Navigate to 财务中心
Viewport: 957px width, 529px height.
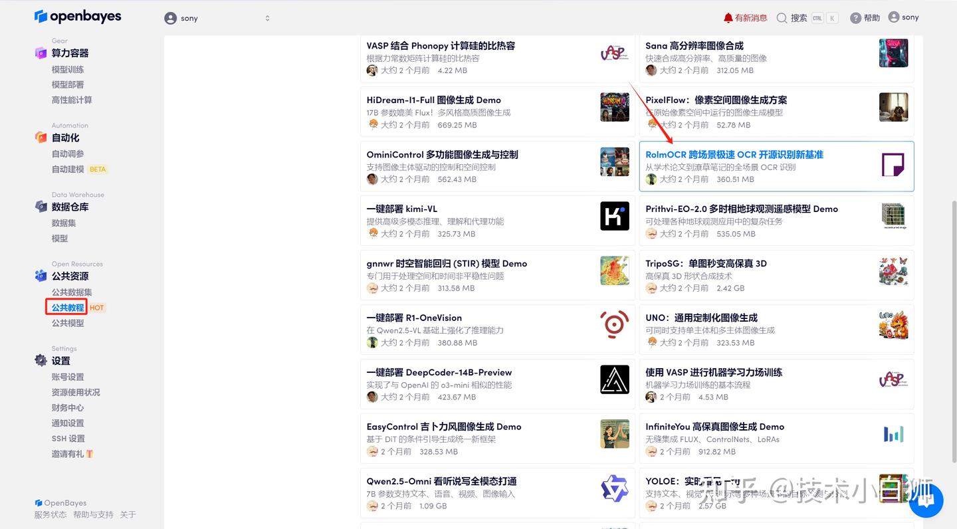click(66, 407)
